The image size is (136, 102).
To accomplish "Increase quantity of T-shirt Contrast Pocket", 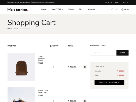I will (57, 67).
